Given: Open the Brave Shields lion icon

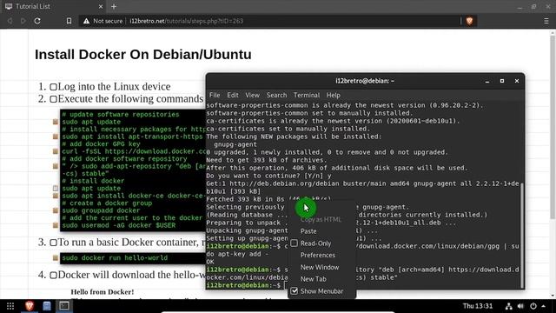Looking at the screenshot, I should (469, 21).
